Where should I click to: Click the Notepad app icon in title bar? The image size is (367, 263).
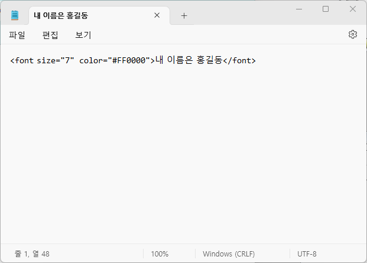point(15,15)
